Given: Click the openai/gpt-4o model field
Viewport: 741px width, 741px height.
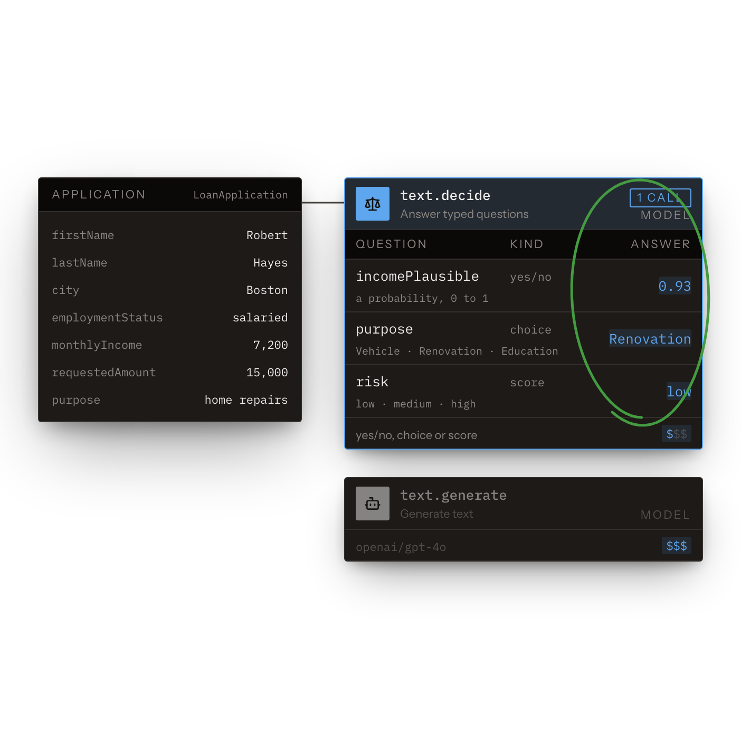Looking at the screenshot, I should (401, 547).
